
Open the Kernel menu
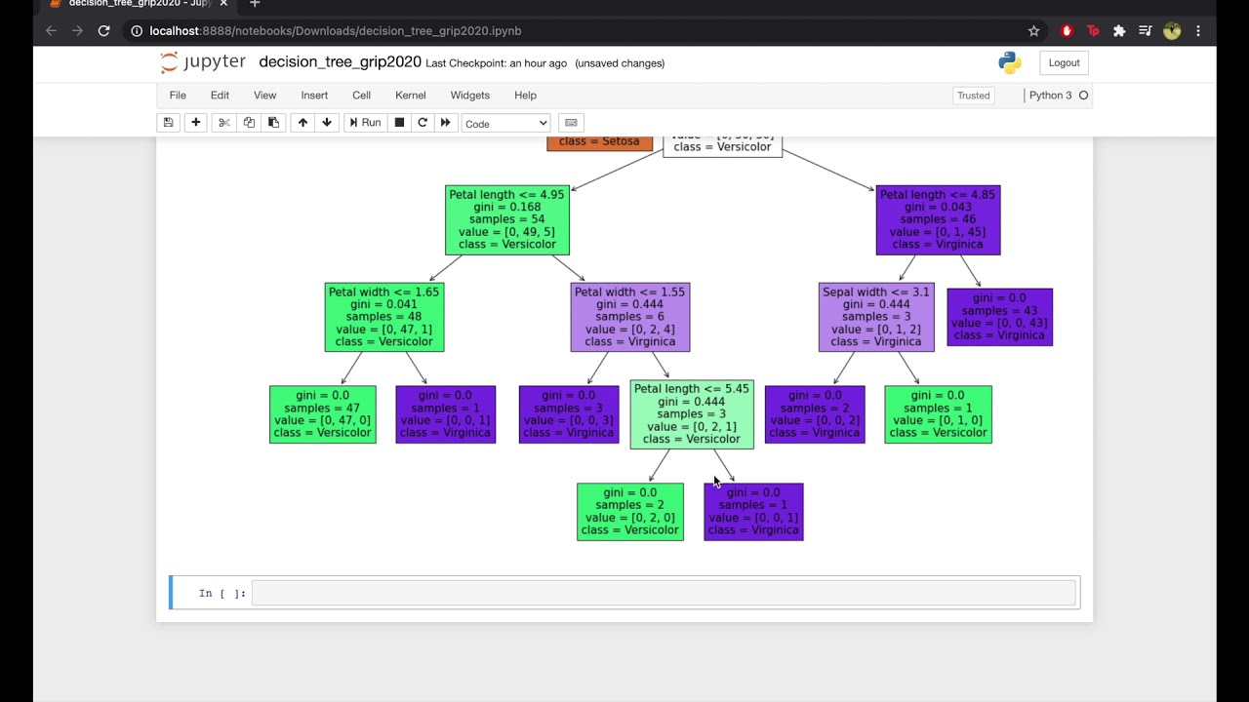tap(410, 96)
